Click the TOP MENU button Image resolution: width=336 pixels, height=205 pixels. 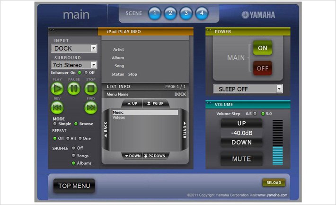pos(74,186)
